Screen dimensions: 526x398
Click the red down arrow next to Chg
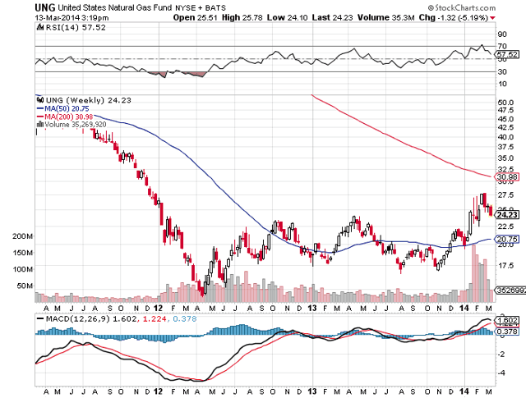click(492, 18)
